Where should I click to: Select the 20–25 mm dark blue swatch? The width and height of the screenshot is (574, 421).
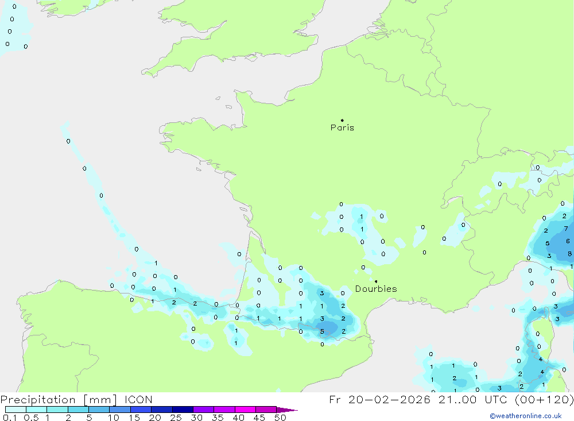pyautogui.click(x=161, y=410)
